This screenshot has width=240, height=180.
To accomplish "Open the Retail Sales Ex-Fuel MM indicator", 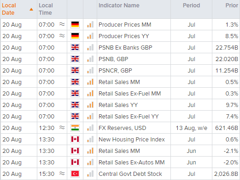I will (129, 93).
